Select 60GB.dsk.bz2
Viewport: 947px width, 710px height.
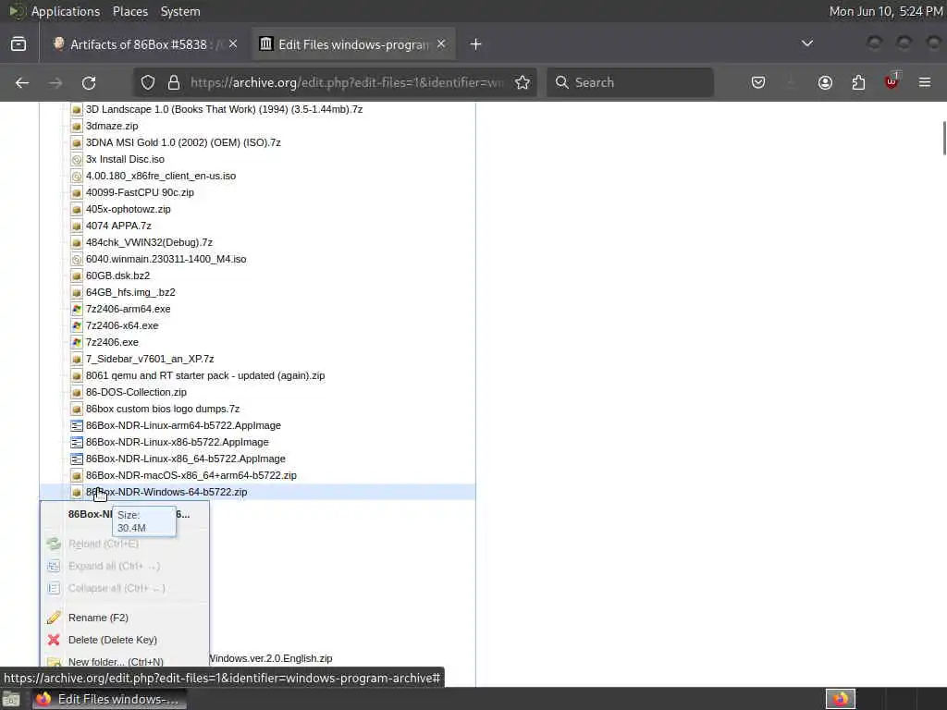pyautogui.click(x=117, y=275)
